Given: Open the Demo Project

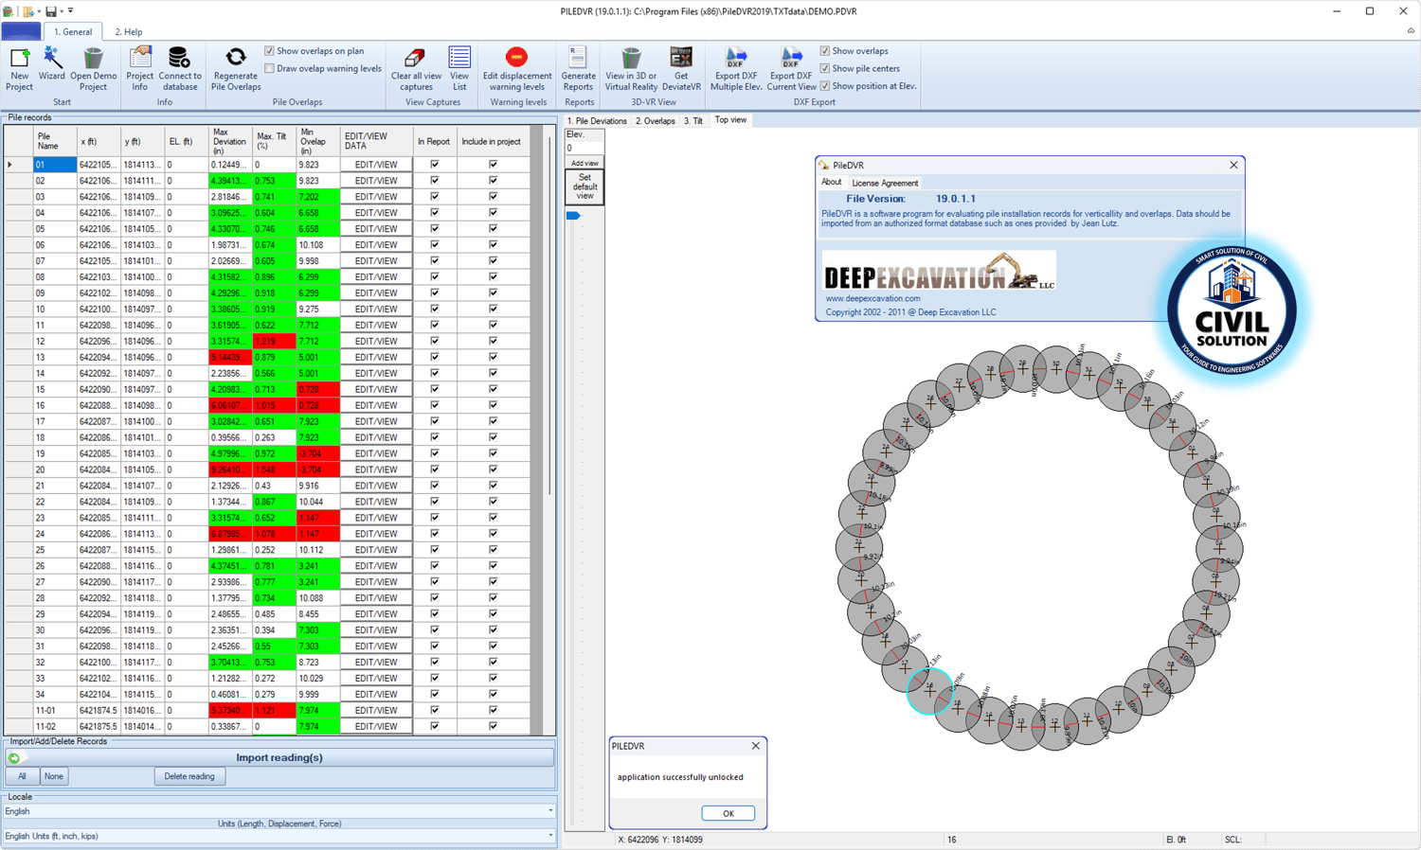Looking at the screenshot, I should (93, 69).
